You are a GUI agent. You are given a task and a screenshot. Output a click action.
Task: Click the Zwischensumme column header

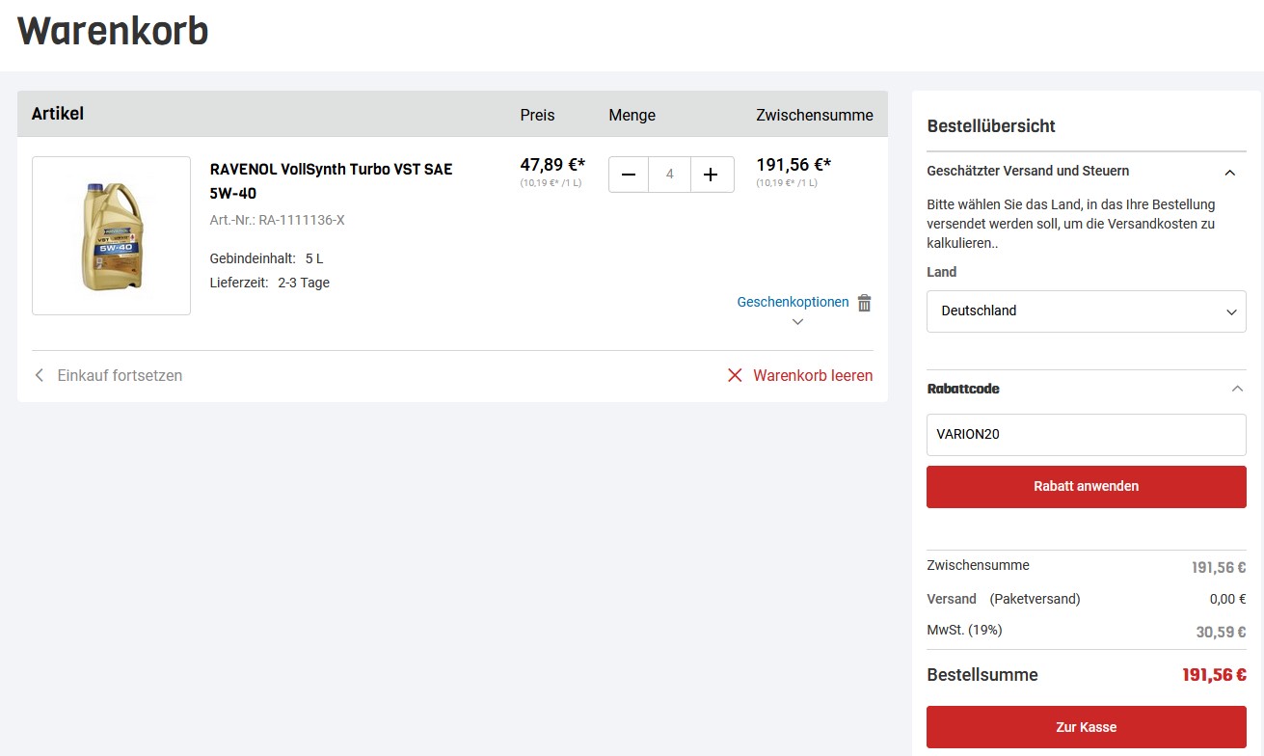tap(815, 115)
